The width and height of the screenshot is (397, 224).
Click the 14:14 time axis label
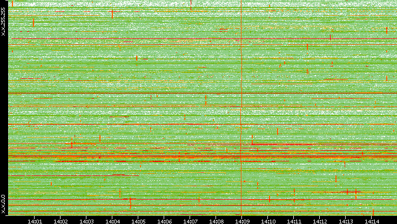pos(372,221)
